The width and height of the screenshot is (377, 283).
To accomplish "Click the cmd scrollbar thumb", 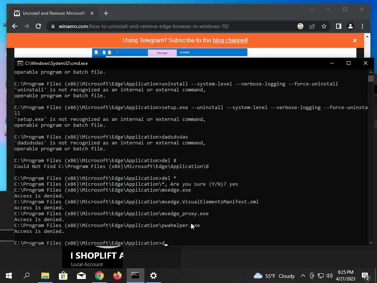I will (371, 79).
